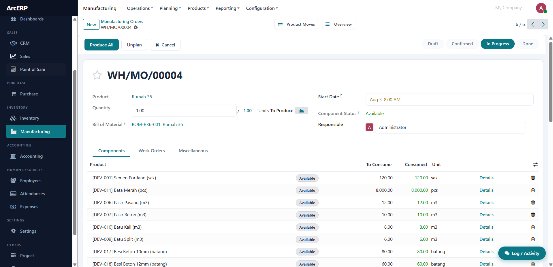Click the My Company switcher
Screen dimensions: 553x267
coord(508,8)
